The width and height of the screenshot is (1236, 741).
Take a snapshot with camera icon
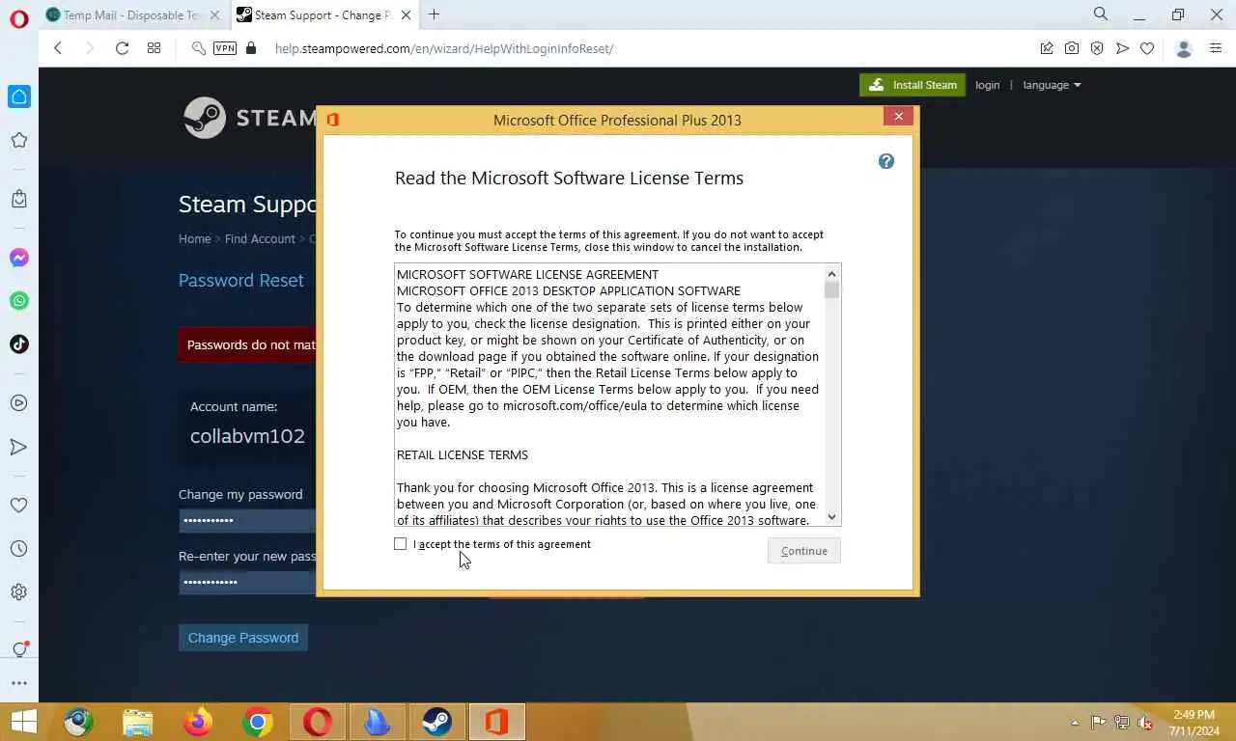click(x=1072, y=48)
